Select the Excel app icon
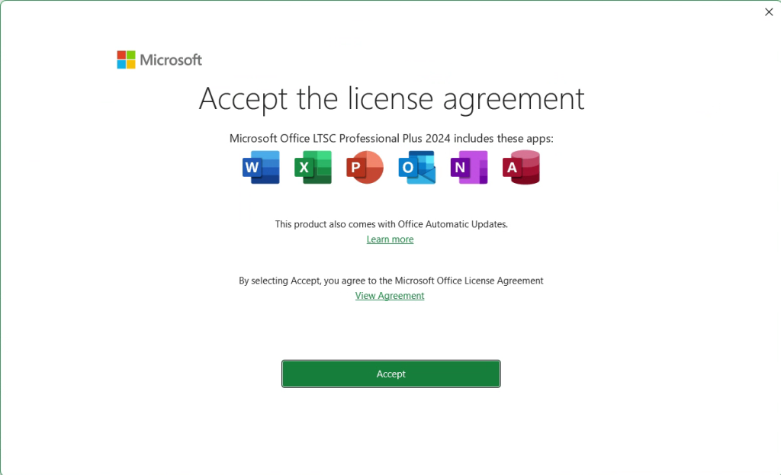Viewport: 781px width, 475px height. click(313, 167)
